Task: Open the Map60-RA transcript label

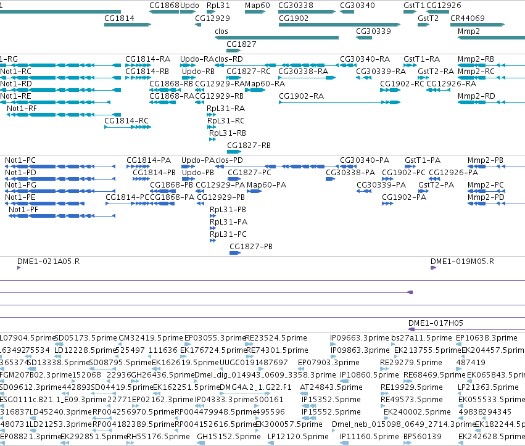Action: tap(265, 84)
